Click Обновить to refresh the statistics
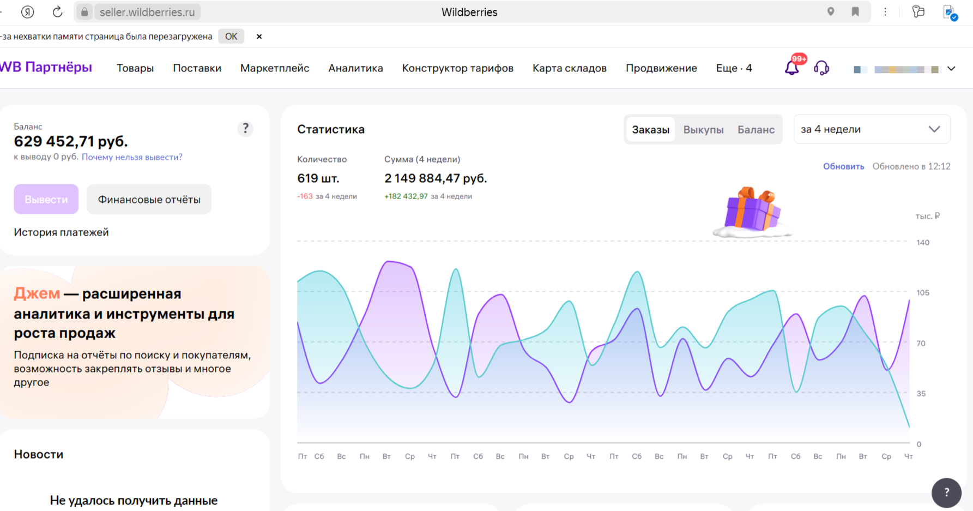 (x=843, y=166)
